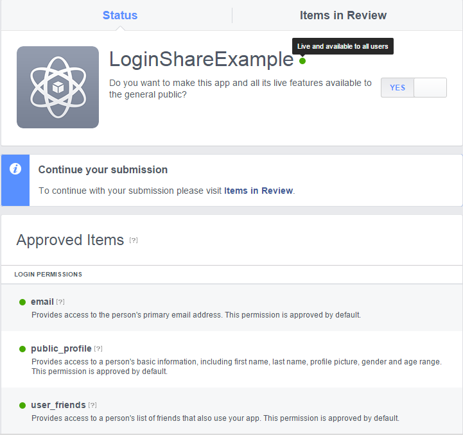Click the help [?] icon next to Approved Items

[134, 240]
